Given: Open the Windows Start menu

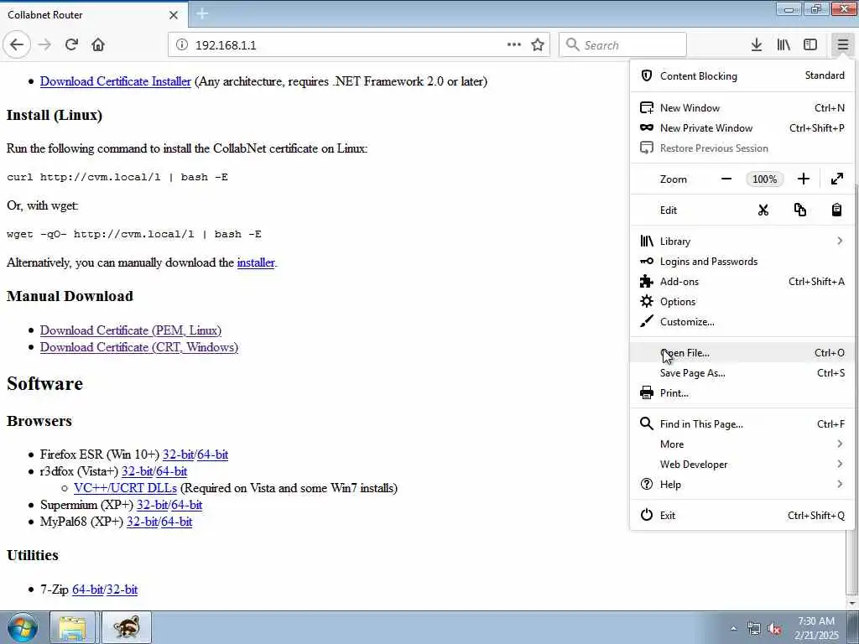Looking at the screenshot, I should pos(22,627).
